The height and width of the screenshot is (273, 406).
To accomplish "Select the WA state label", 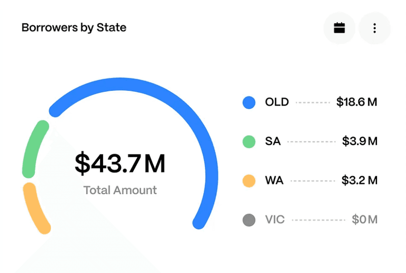I will point(274,180).
